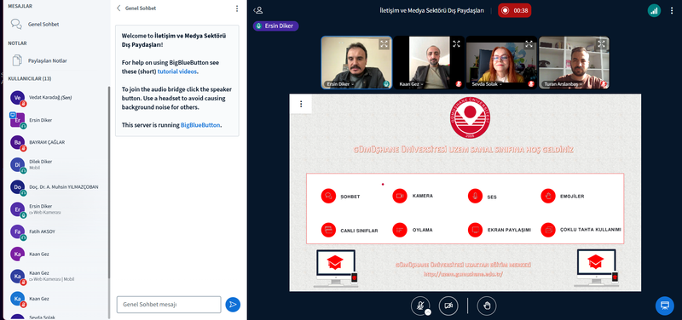Click the blue presentation restore button
The width and height of the screenshot is (682, 320).
[664, 306]
